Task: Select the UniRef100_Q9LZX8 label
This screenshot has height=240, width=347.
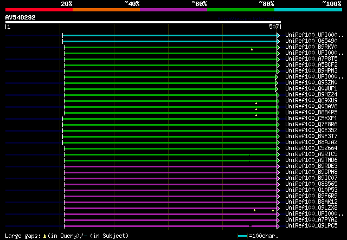Action: (x=311, y=208)
